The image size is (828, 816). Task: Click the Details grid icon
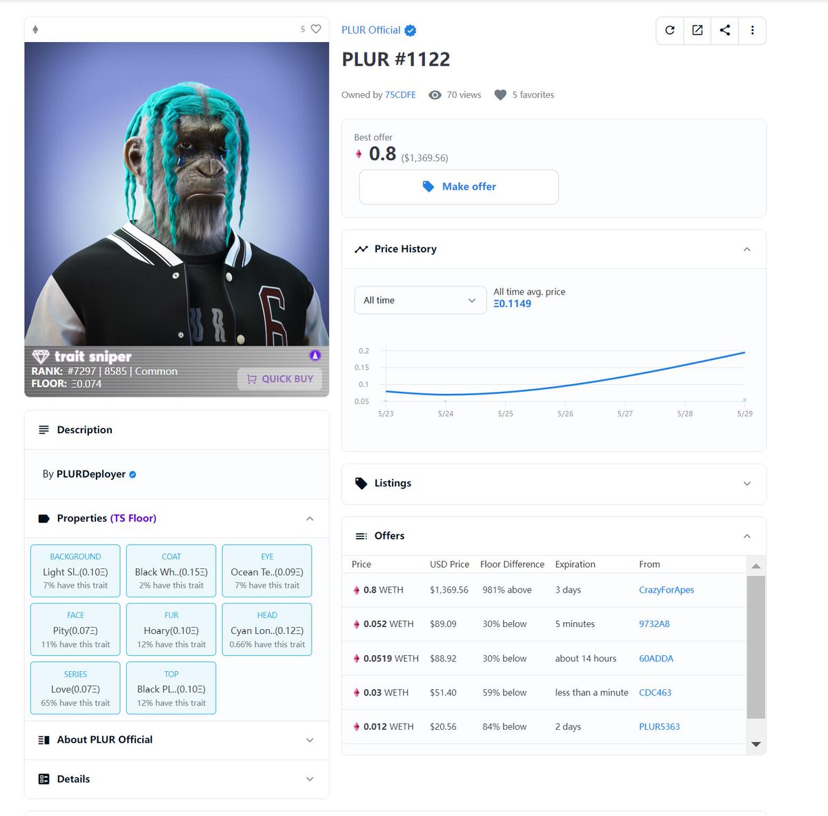pyautogui.click(x=43, y=779)
